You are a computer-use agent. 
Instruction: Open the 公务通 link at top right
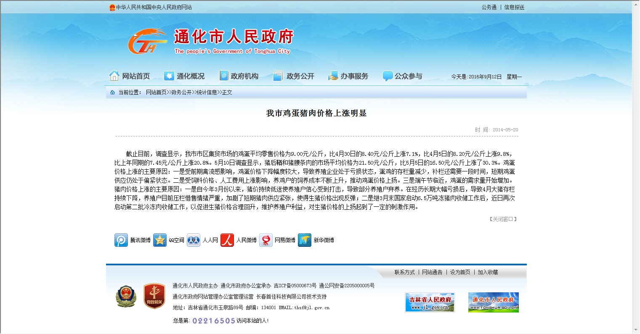click(489, 7)
